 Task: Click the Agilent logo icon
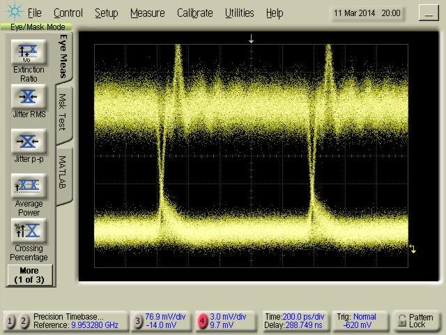pyautogui.click(x=14, y=11)
